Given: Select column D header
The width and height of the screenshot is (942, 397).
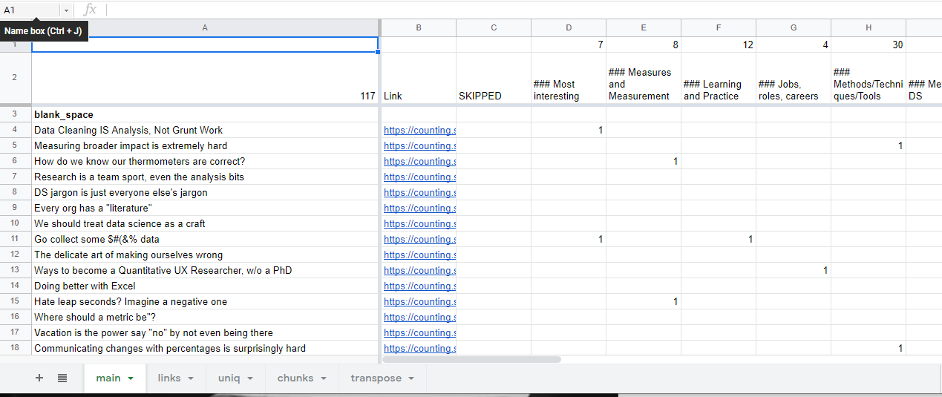Looking at the screenshot, I should coord(569,27).
